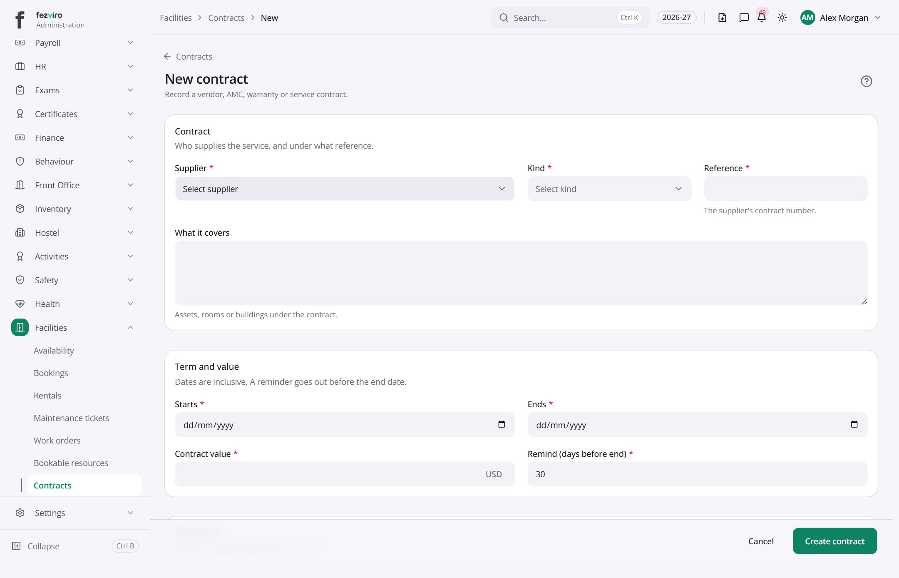Open the Select kind dropdown
Image resolution: width=899 pixels, height=578 pixels.
[x=609, y=189]
